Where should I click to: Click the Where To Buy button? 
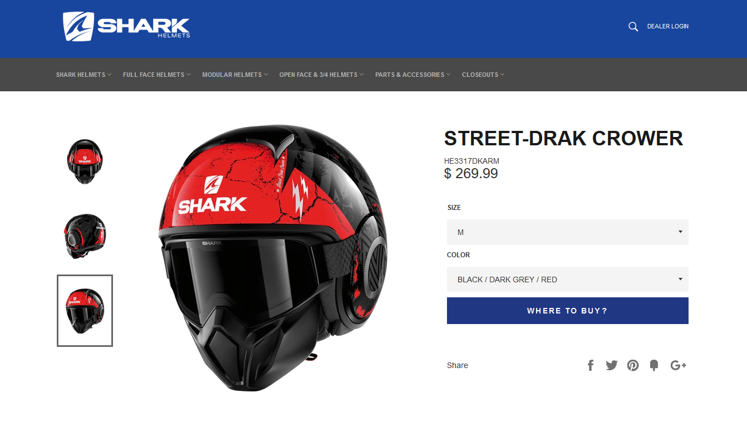click(x=568, y=311)
